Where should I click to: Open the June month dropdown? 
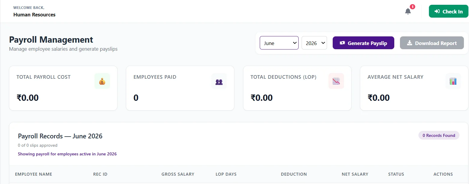(x=279, y=43)
